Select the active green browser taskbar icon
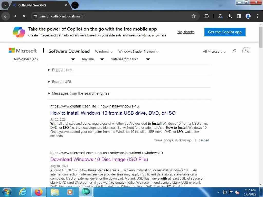The height and width of the screenshot is (197, 263). [86, 192]
